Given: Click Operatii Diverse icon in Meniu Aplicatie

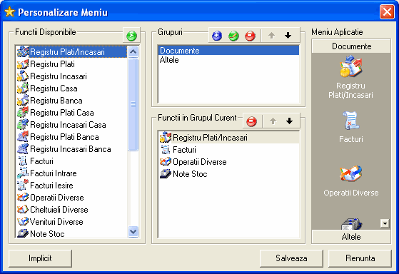Looking at the screenshot, I should click(350, 173).
